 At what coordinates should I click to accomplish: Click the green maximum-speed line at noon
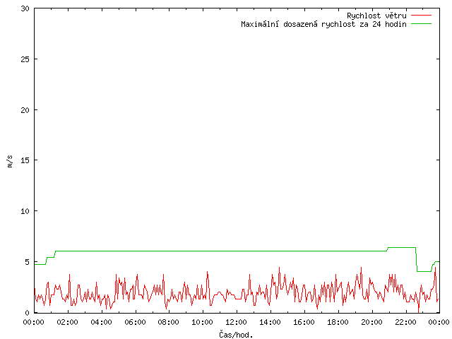pos(237,251)
